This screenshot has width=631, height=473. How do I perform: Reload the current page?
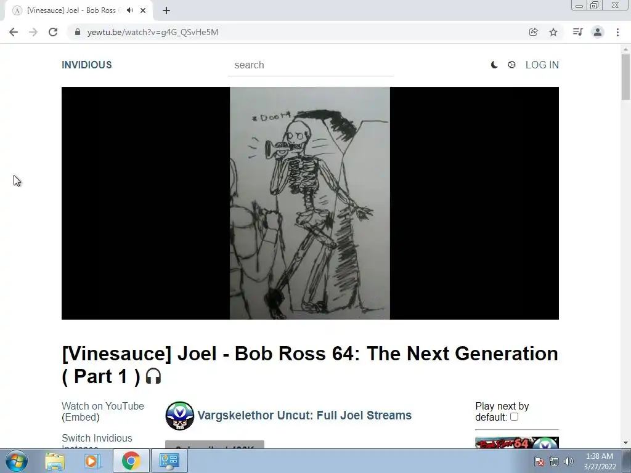(x=53, y=32)
